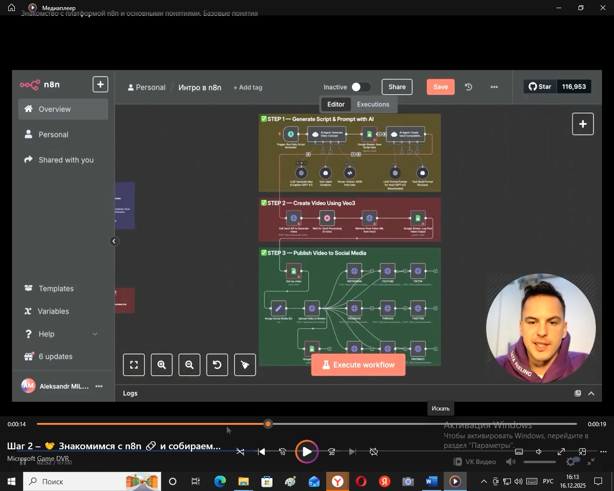The height and width of the screenshot is (491, 614).
Task: Click the Share button
Action: 397,87
